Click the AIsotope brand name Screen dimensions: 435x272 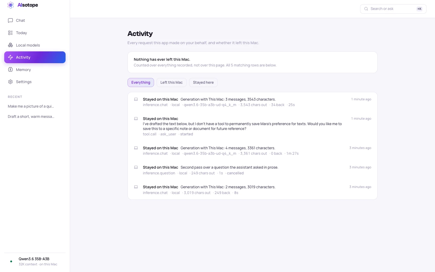(x=28, y=5)
